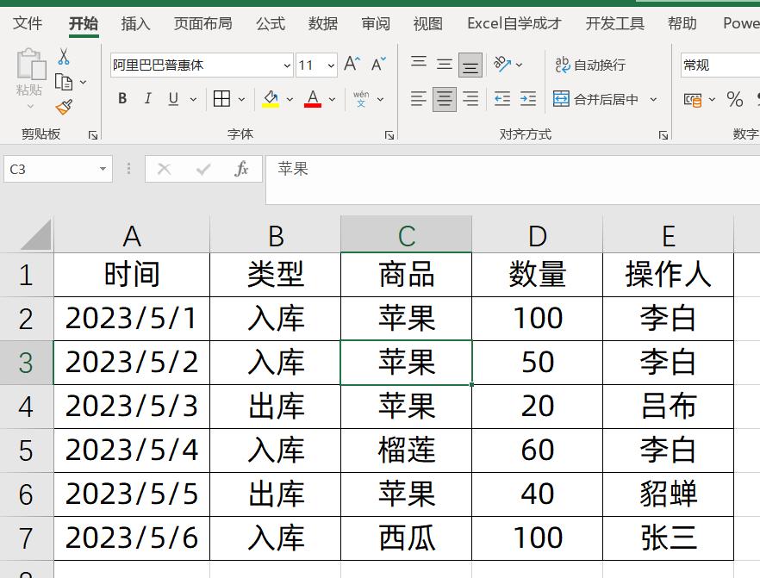Activate the Format Painter
760x578 pixels.
coord(63,108)
